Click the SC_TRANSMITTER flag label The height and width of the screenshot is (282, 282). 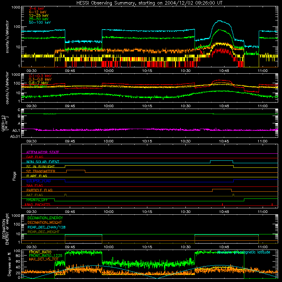(41, 171)
